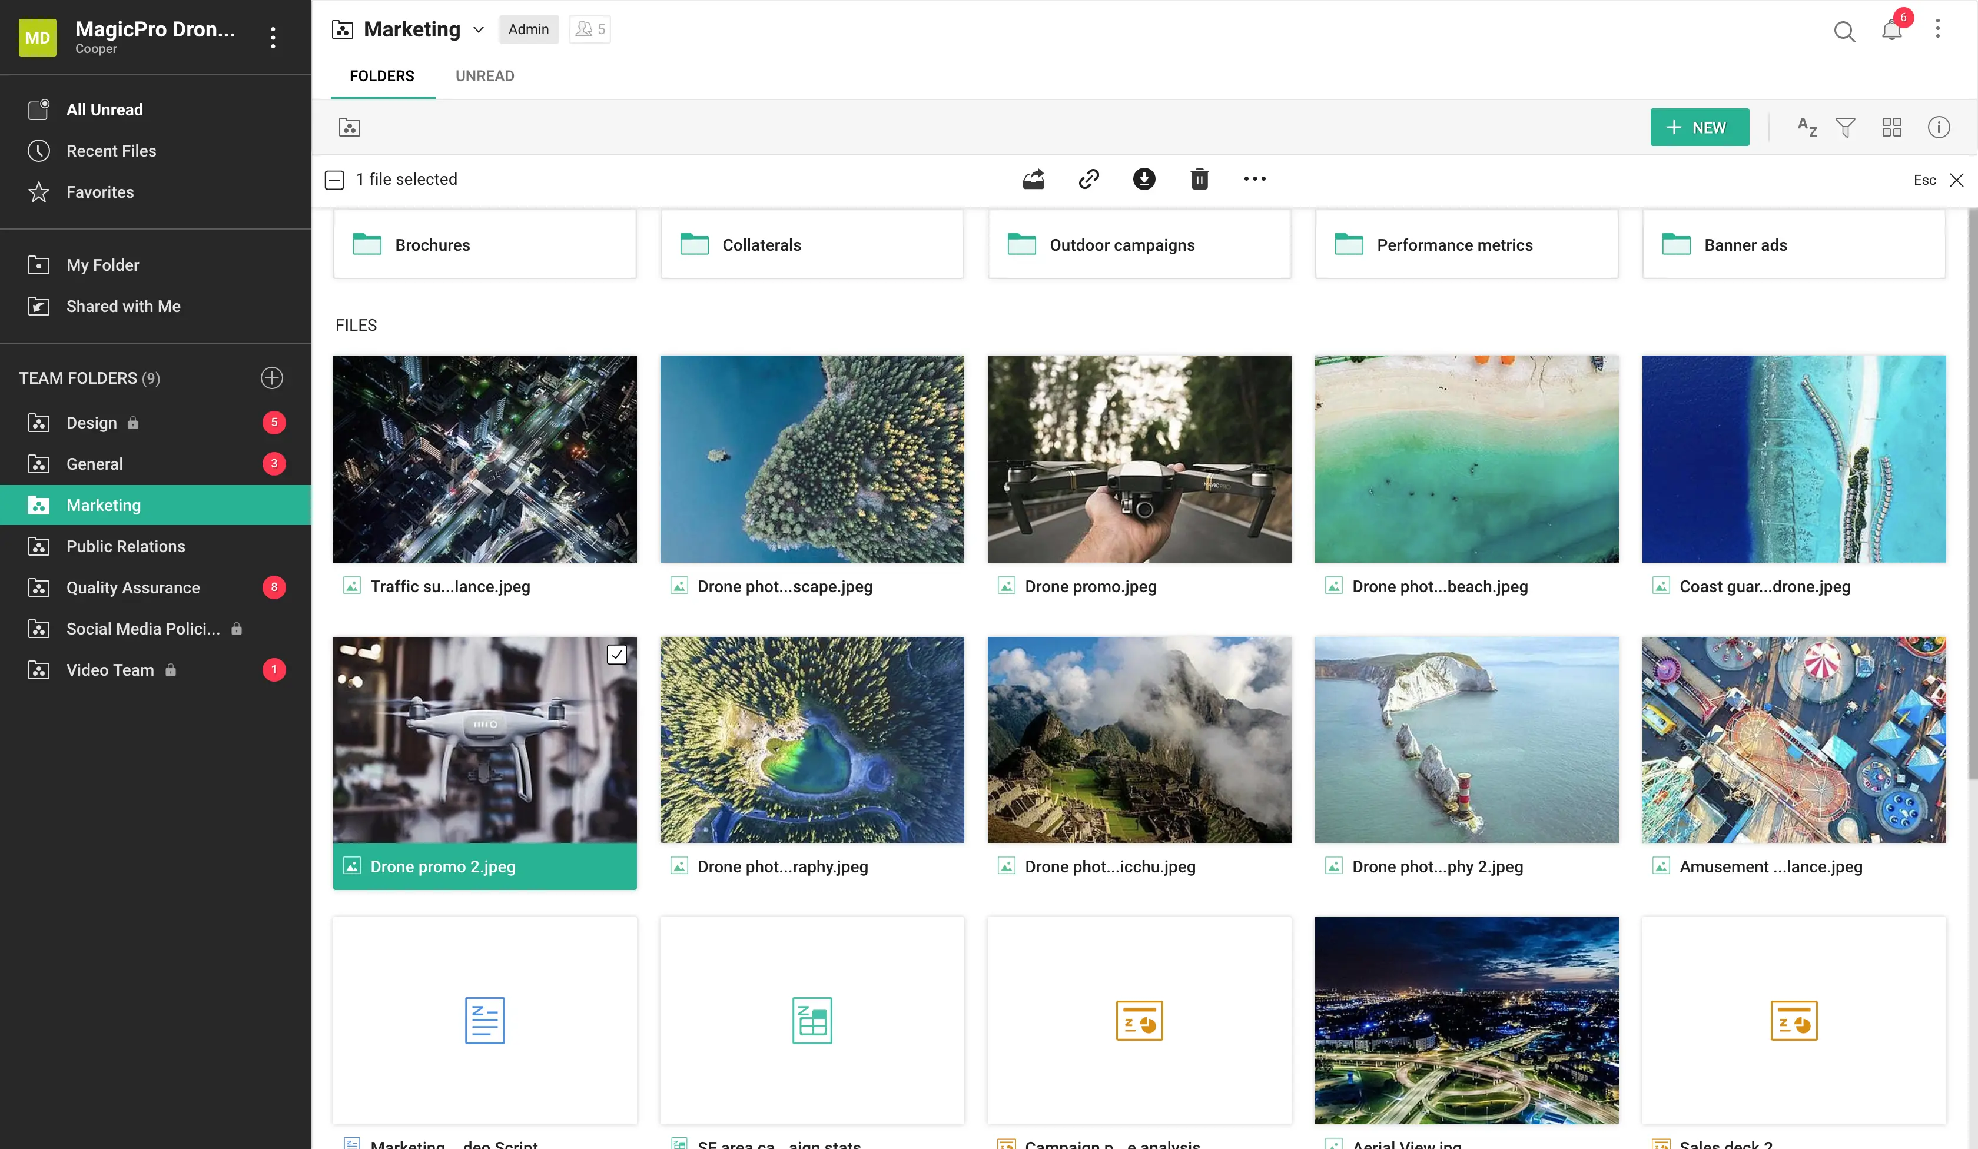Screen dimensions: 1978x1149
Task: Change the sort order
Action: (x=1806, y=127)
